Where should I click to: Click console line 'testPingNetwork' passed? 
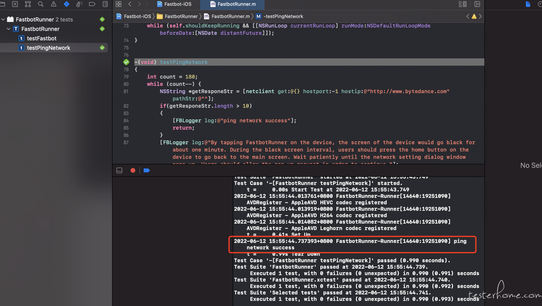(342, 260)
